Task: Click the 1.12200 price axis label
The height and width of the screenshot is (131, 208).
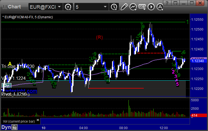Action: [197, 89]
